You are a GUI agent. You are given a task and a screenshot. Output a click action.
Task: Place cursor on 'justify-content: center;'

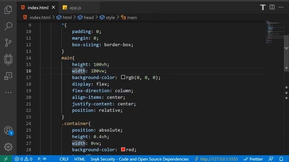(x=104, y=104)
